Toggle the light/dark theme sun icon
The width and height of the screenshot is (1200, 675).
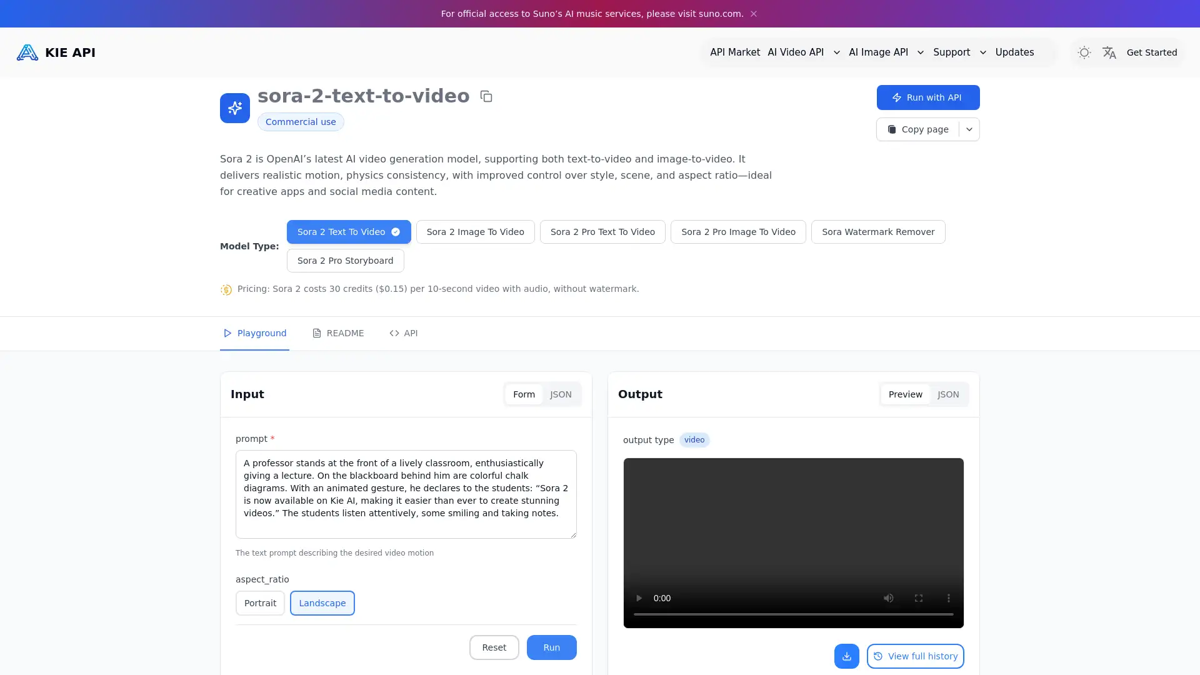click(1084, 52)
